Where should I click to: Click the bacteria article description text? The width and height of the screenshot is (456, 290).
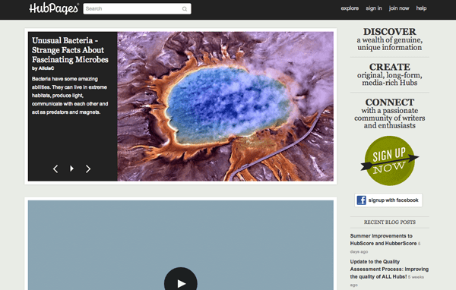(x=70, y=96)
